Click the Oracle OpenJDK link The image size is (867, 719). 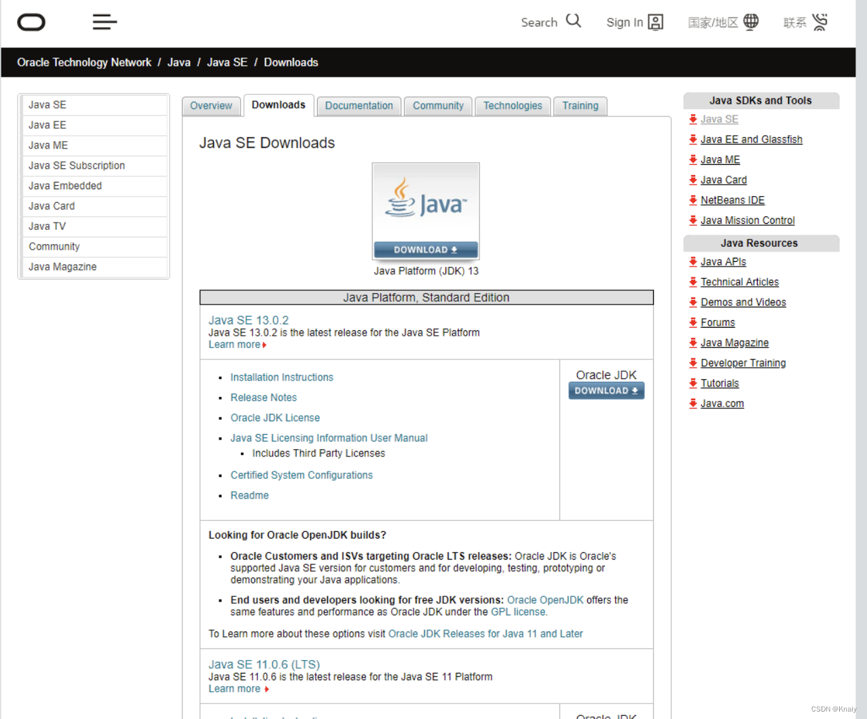tap(545, 600)
